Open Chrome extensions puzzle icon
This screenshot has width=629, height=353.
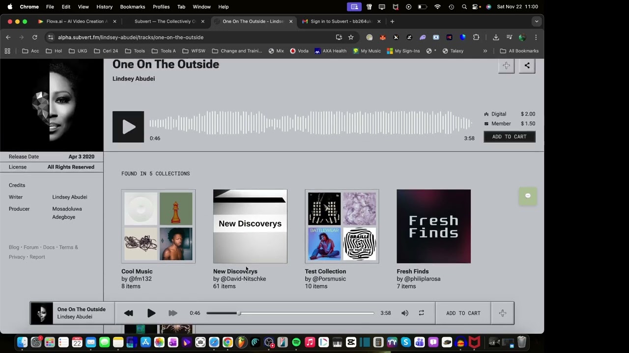tap(476, 37)
